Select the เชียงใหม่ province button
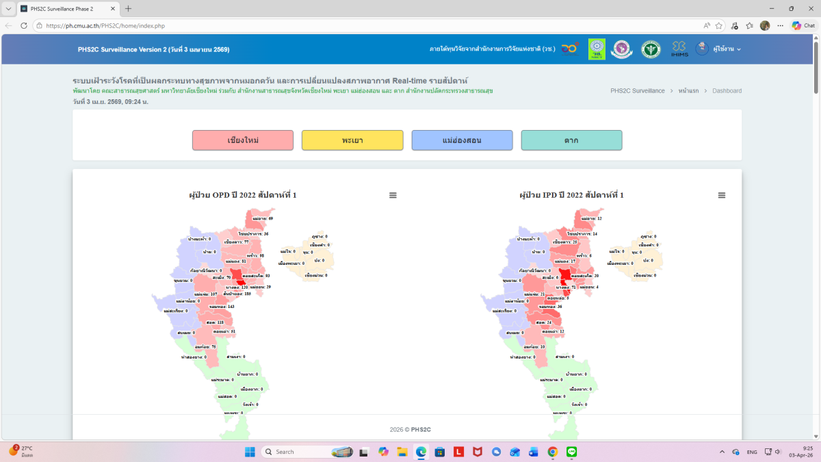 coord(243,140)
